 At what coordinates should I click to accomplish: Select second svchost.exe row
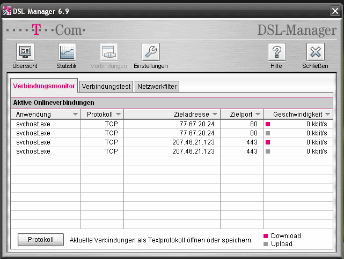tap(172, 133)
